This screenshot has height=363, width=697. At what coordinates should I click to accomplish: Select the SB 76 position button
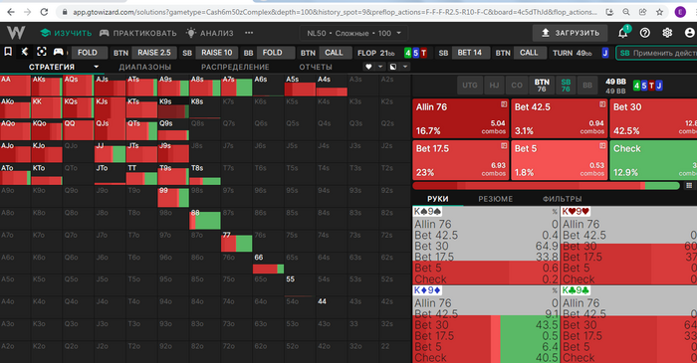coord(566,85)
